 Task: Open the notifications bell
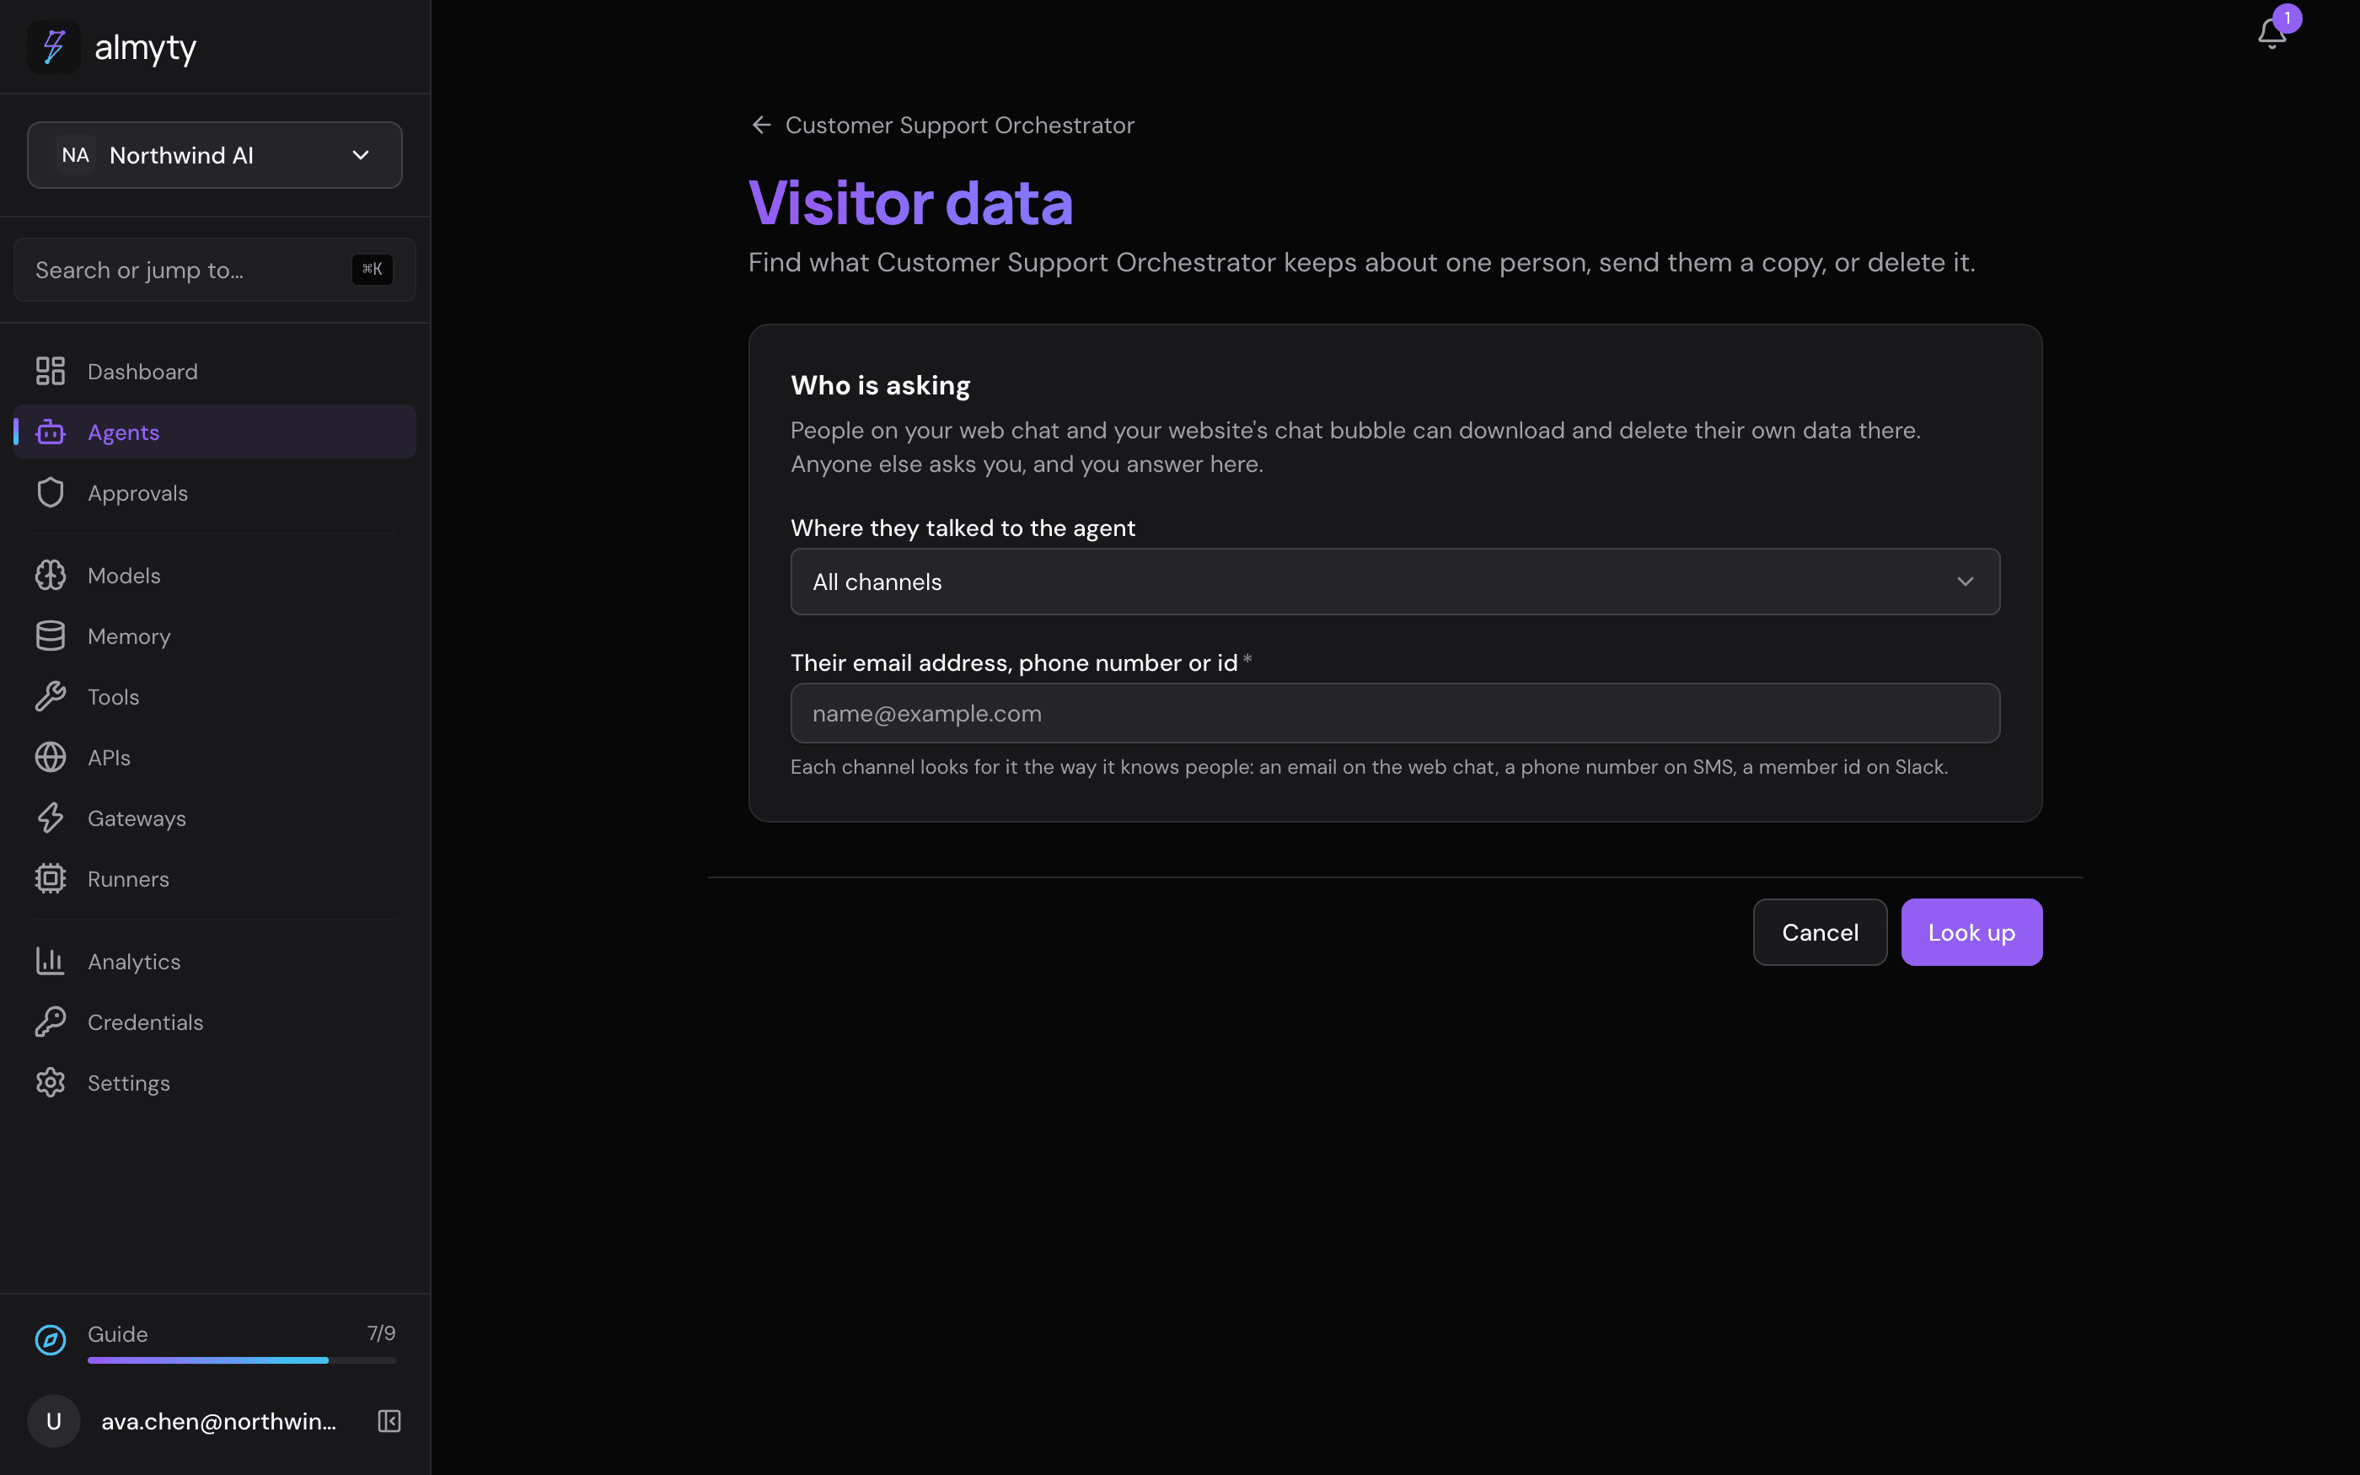point(2271,33)
